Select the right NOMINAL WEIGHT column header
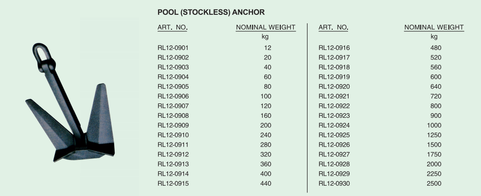The width and height of the screenshot is (481, 196). 434,27
